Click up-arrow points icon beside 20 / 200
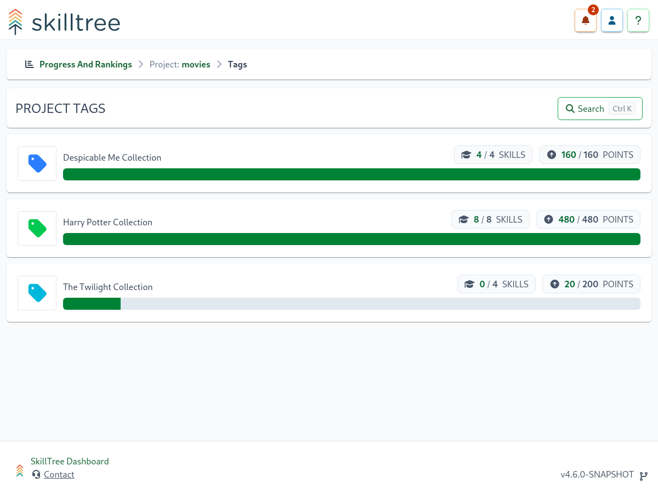This screenshot has width=658, height=494. pyautogui.click(x=555, y=285)
